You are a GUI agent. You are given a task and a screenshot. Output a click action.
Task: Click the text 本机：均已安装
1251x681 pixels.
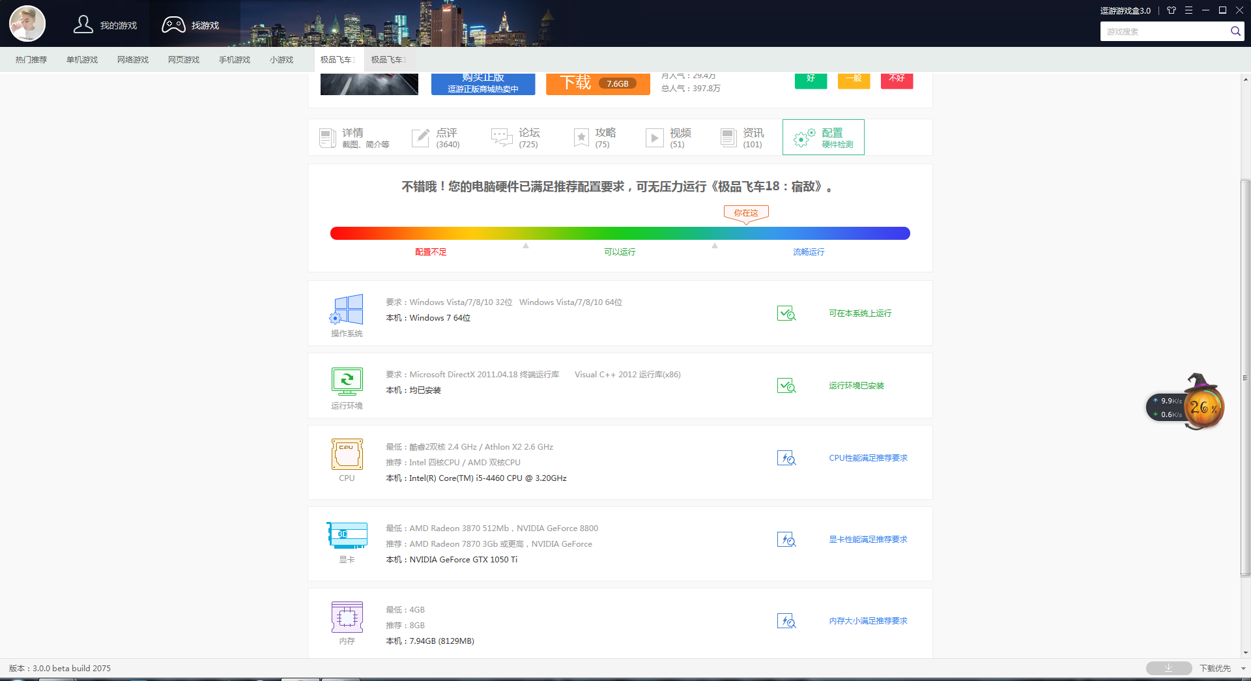413,390
